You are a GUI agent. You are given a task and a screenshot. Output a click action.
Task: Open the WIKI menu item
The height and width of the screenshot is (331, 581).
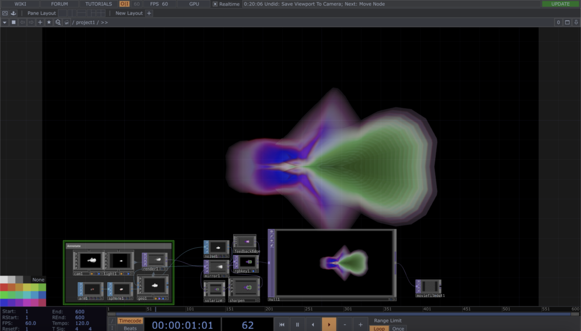click(20, 4)
